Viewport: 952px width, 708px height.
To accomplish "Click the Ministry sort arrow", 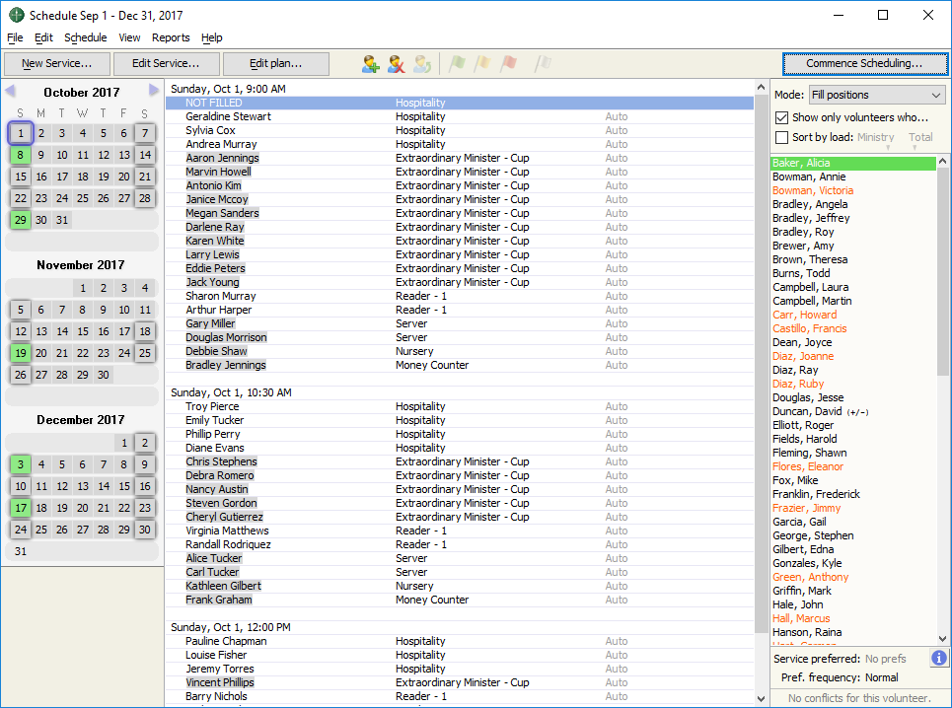I will click(x=887, y=148).
